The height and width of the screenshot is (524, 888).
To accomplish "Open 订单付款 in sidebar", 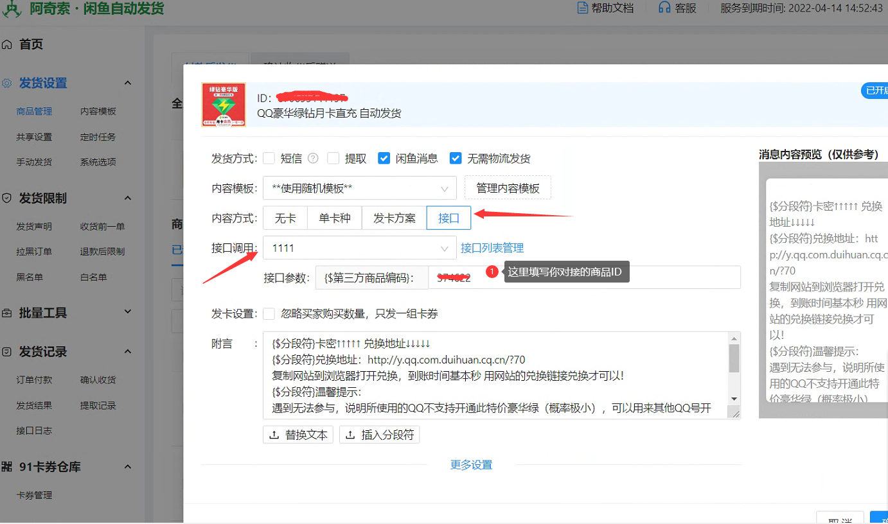I will click(x=34, y=380).
